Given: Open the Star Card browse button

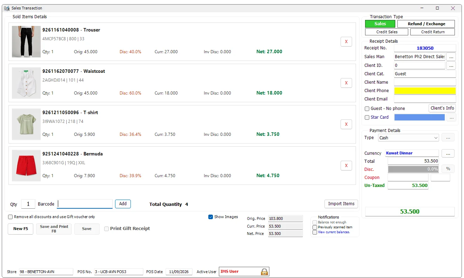Looking at the screenshot, I should [451, 117].
